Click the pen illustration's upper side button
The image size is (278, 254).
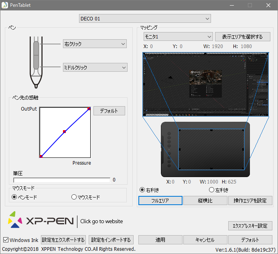point(36,48)
